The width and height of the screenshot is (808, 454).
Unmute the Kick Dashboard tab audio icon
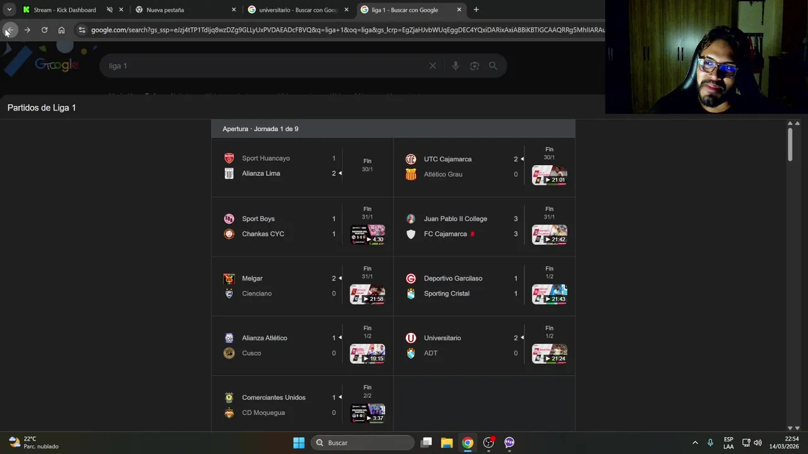click(x=110, y=10)
